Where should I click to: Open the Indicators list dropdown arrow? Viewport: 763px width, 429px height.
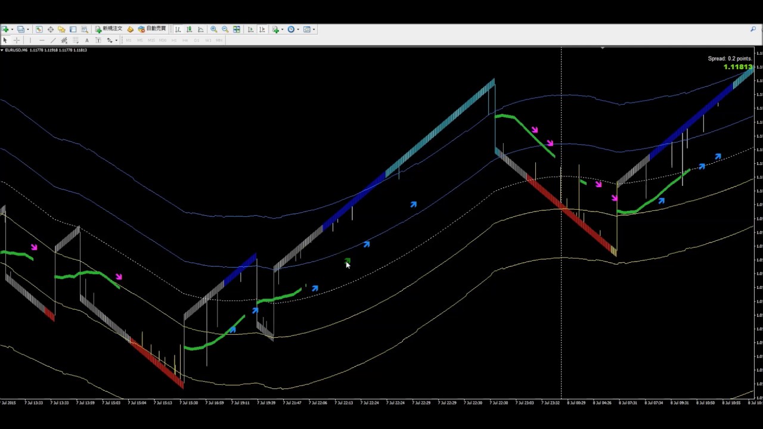click(x=281, y=29)
